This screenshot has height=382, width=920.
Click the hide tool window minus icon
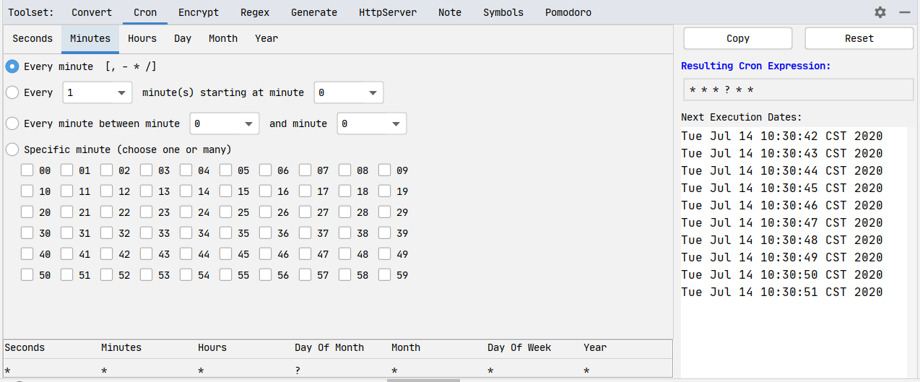click(x=905, y=12)
